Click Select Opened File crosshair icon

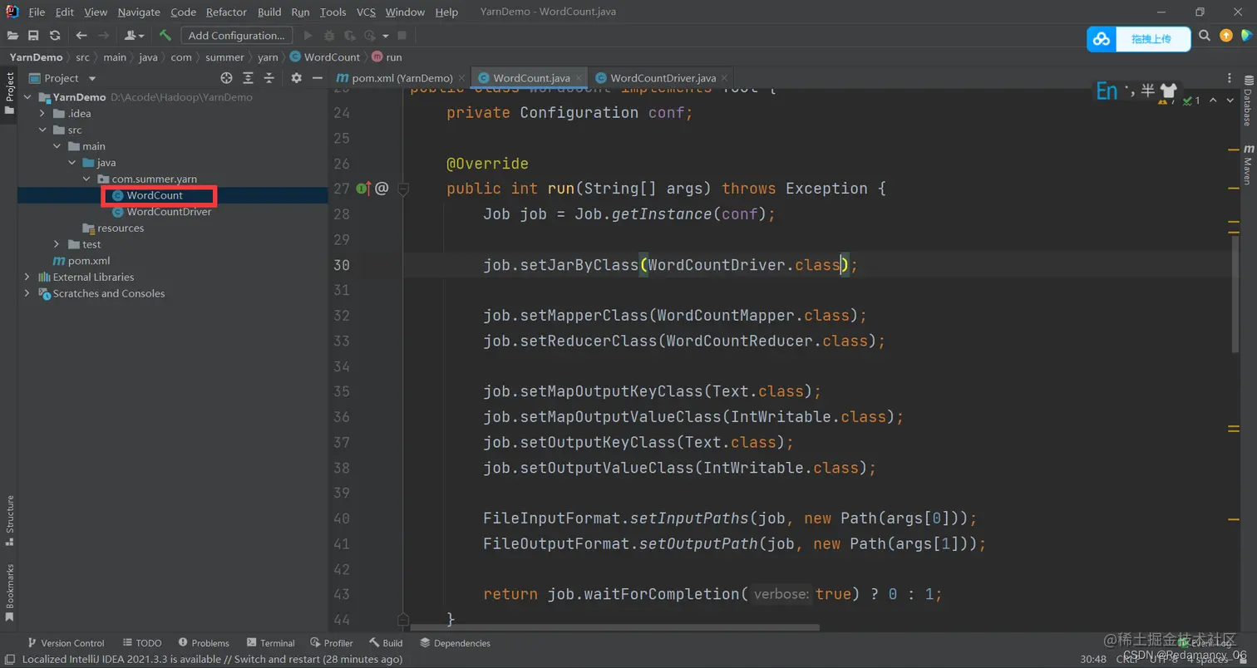coord(226,78)
